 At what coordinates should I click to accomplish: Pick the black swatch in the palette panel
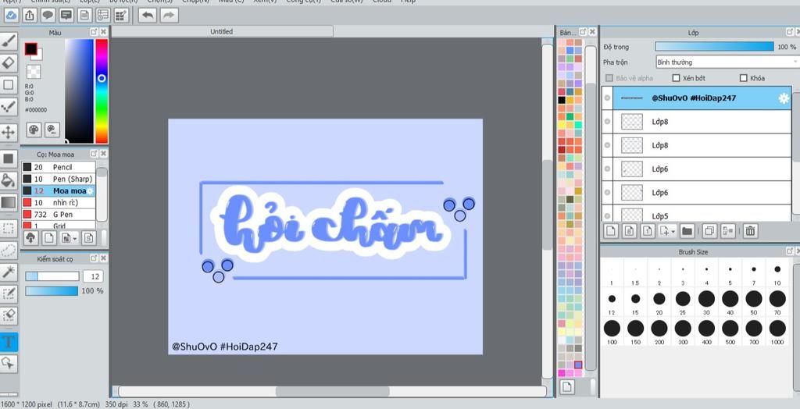pos(562,100)
